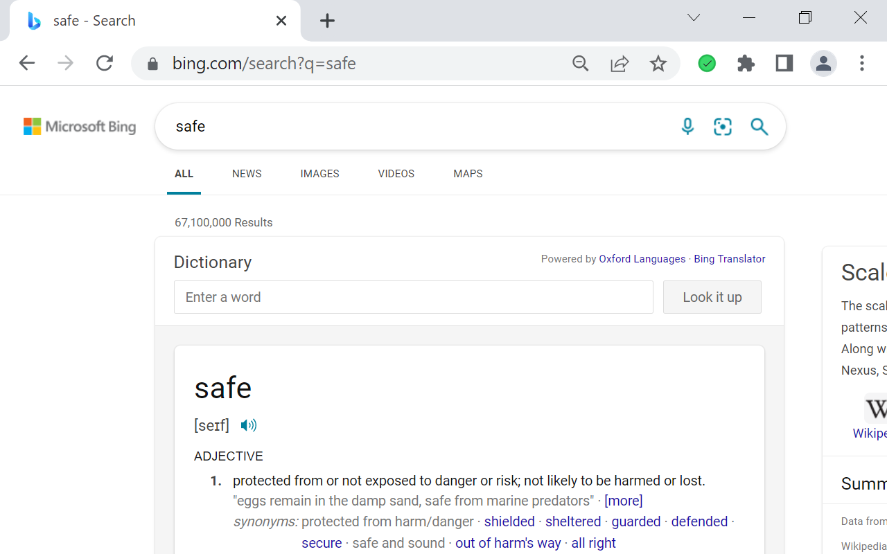Bookmark this page with the star icon
The width and height of the screenshot is (887, 554).
coord(658,63)
